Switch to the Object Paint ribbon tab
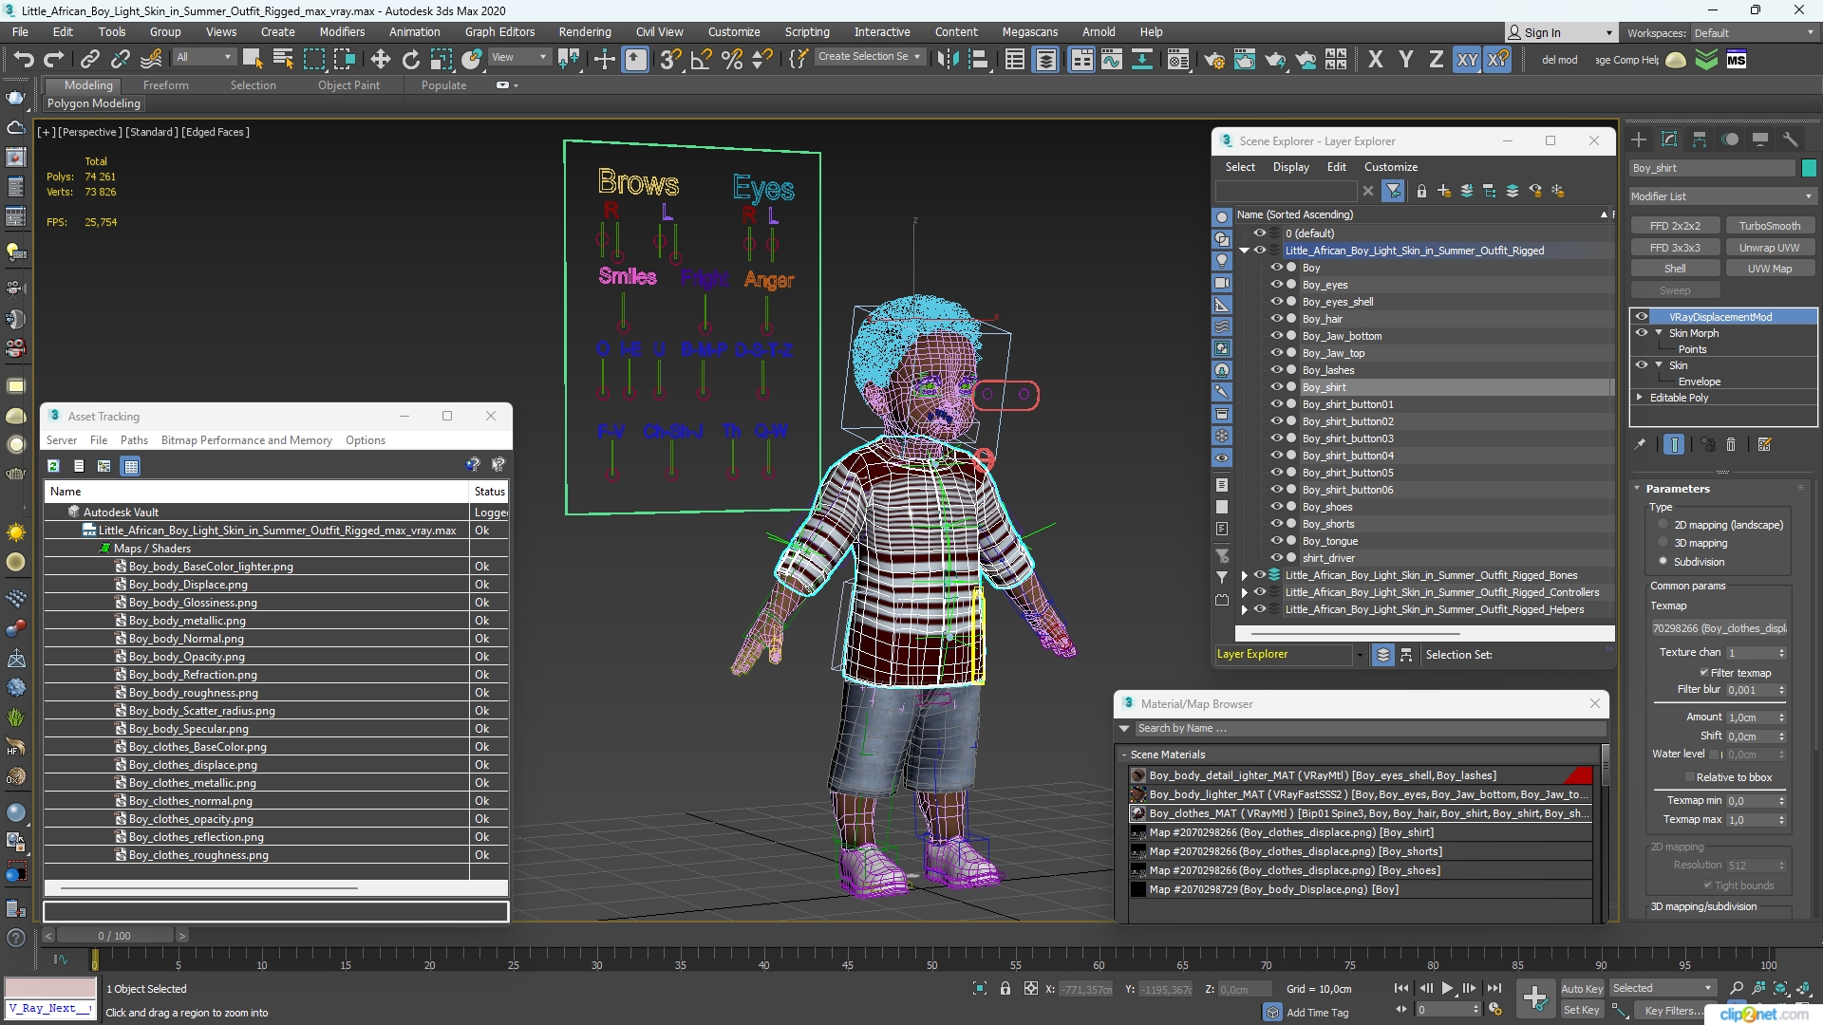Image resolution: width=1823 pixels, height=1025 pixels. pos(348,85)
